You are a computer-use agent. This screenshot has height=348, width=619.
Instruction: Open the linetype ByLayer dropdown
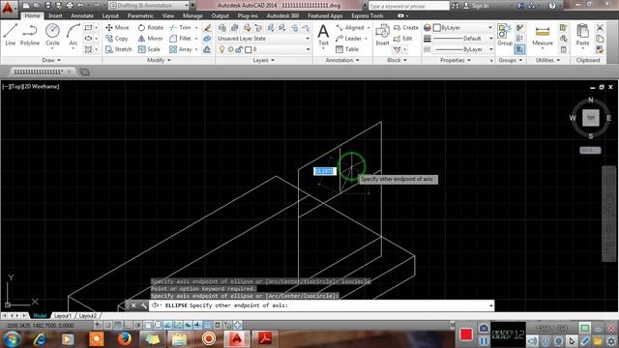462,49
